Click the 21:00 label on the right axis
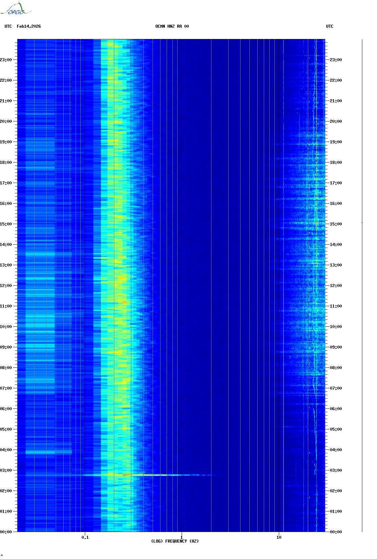 336,101
